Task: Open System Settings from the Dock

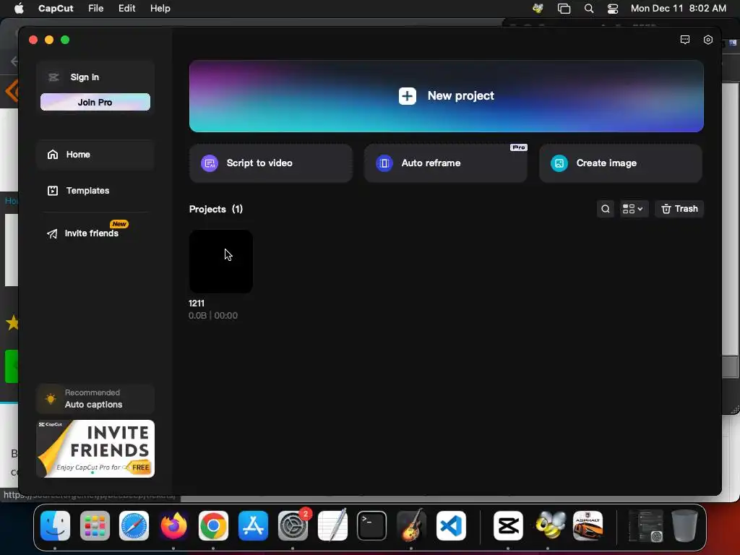Action: [293, 526]
